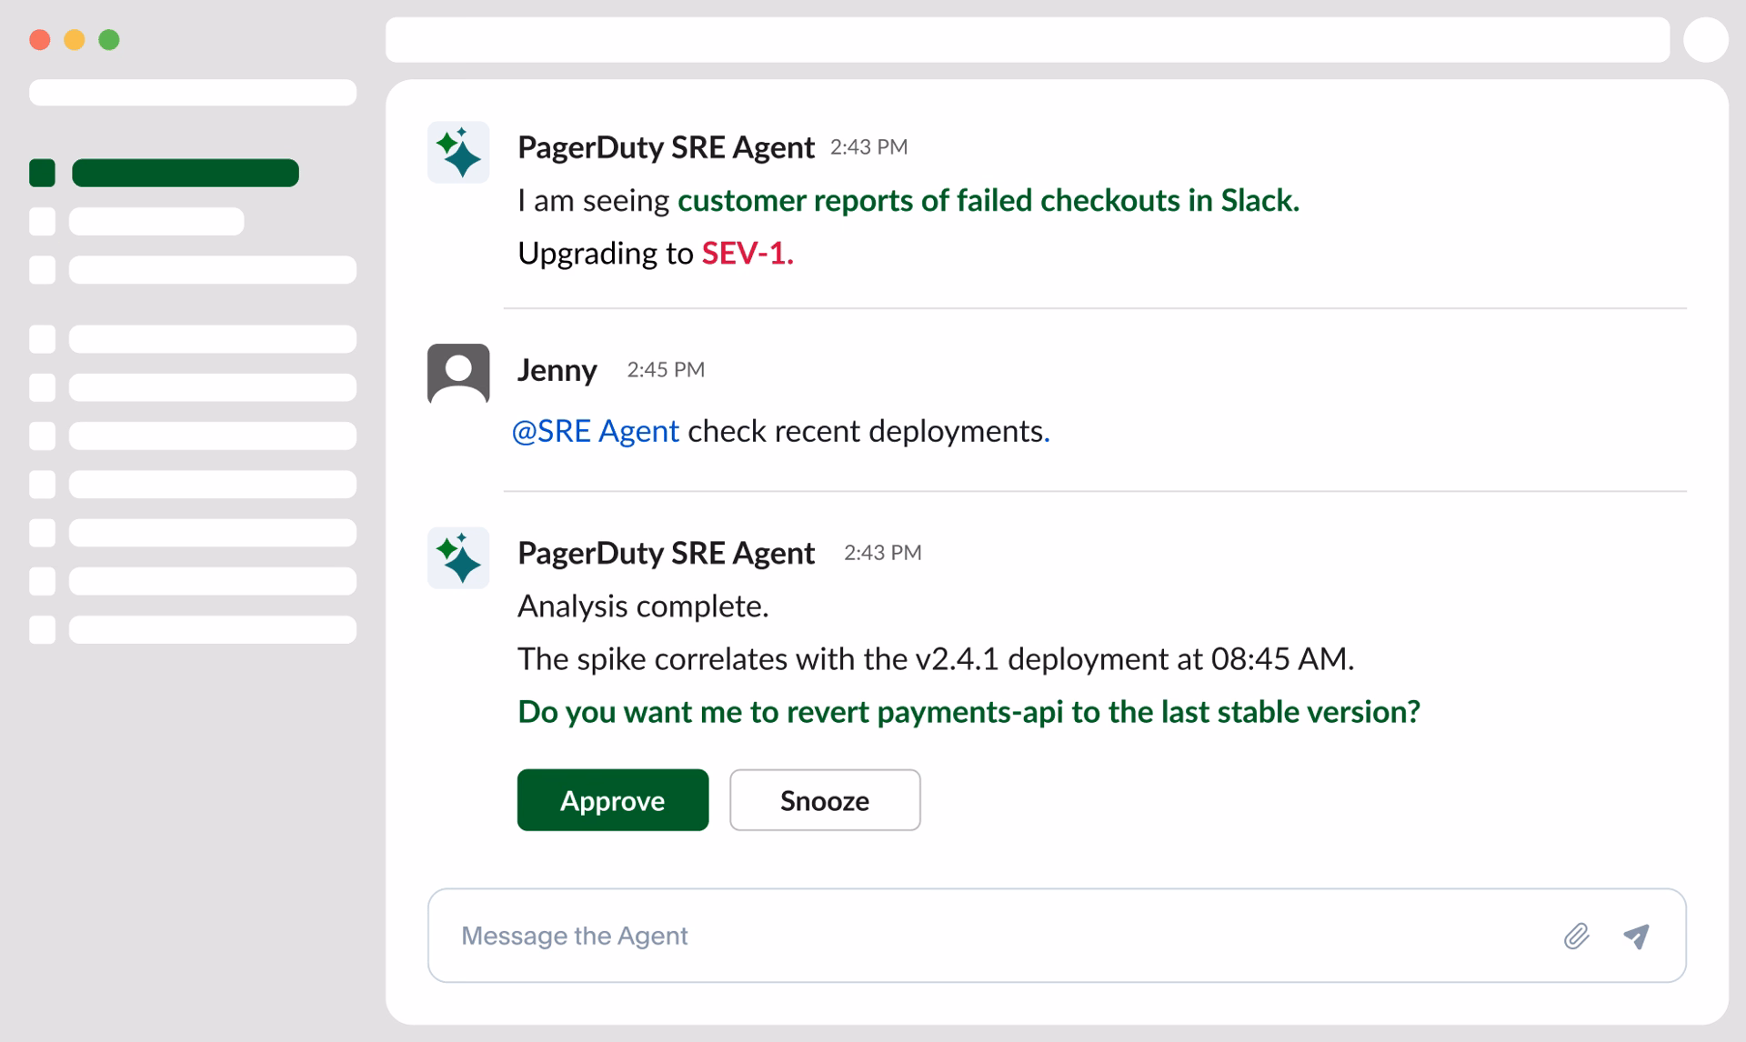
Task: Select the white placeholder item under the green channel
Action: tap(156, 220)
